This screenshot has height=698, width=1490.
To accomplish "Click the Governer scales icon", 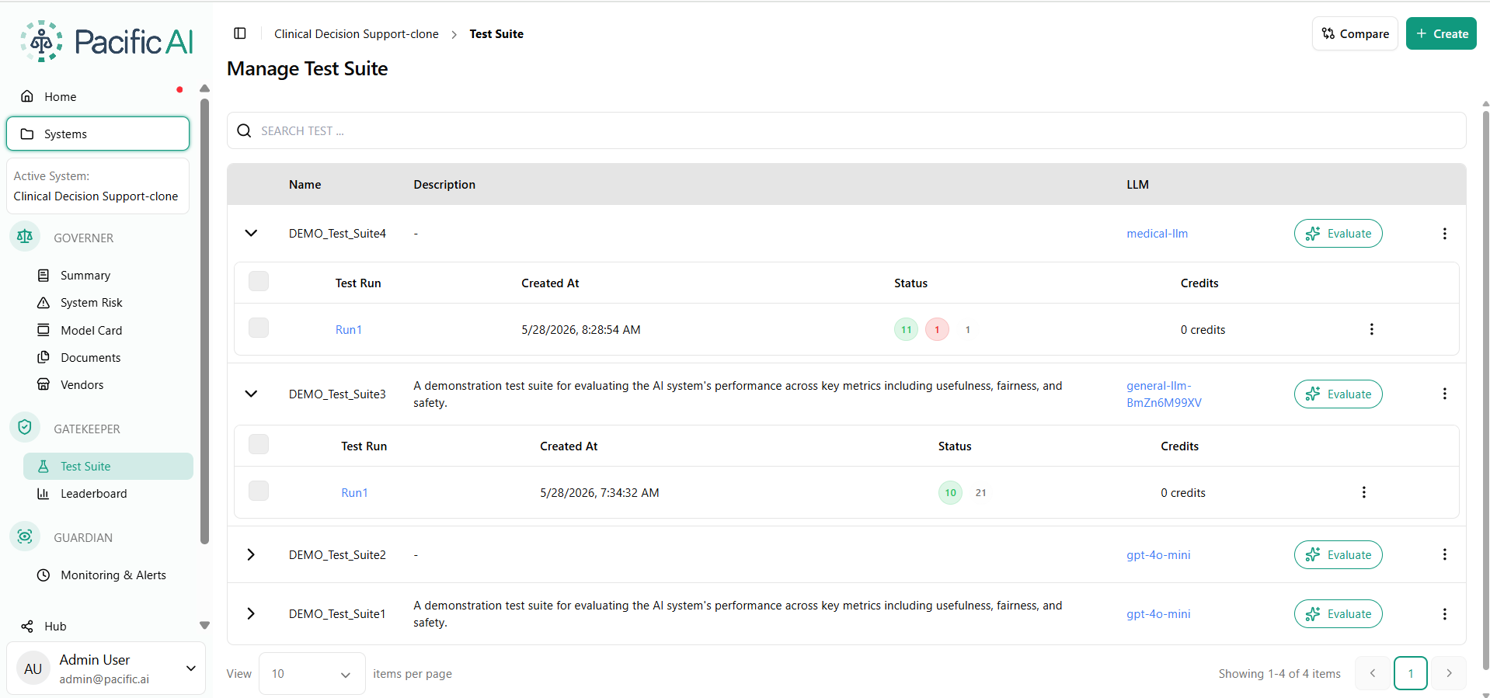I will pyautogui.click(x=25, y=237).
